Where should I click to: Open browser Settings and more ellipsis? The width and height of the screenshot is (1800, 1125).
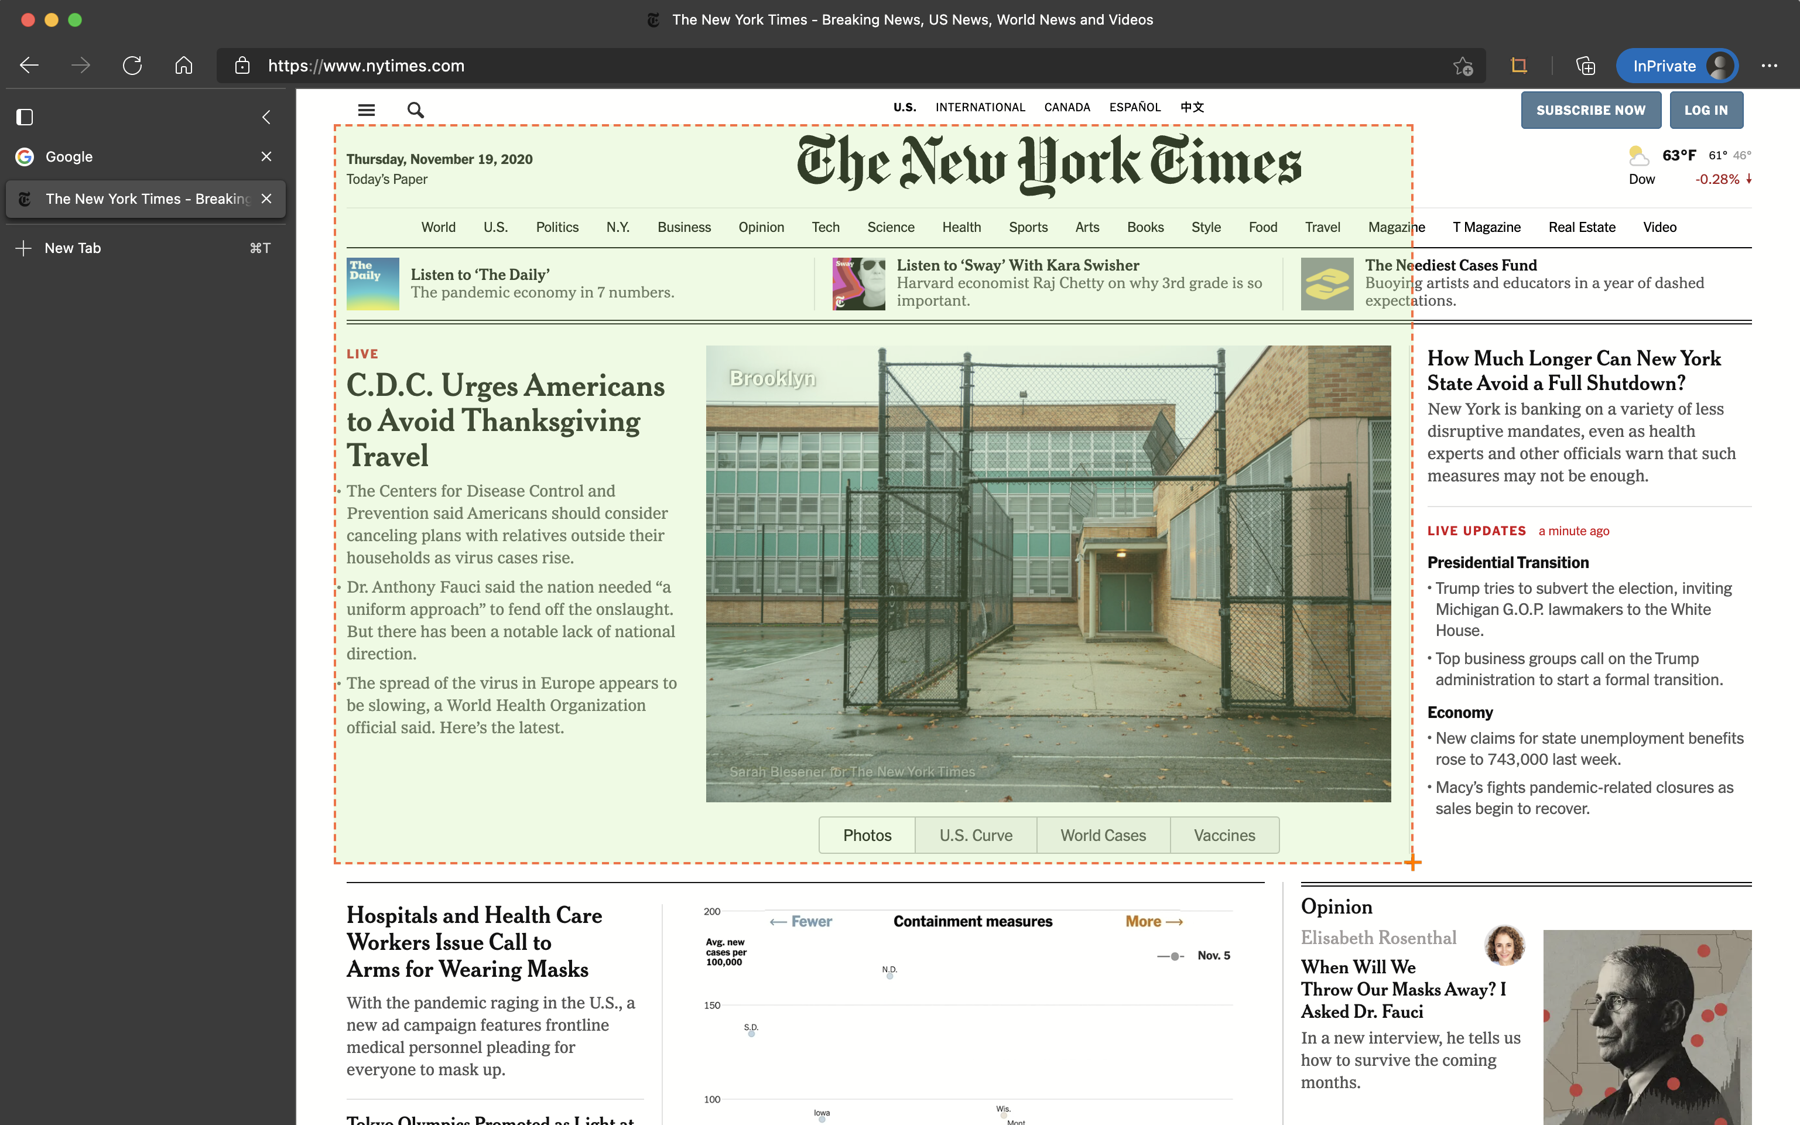(1769, 66)
